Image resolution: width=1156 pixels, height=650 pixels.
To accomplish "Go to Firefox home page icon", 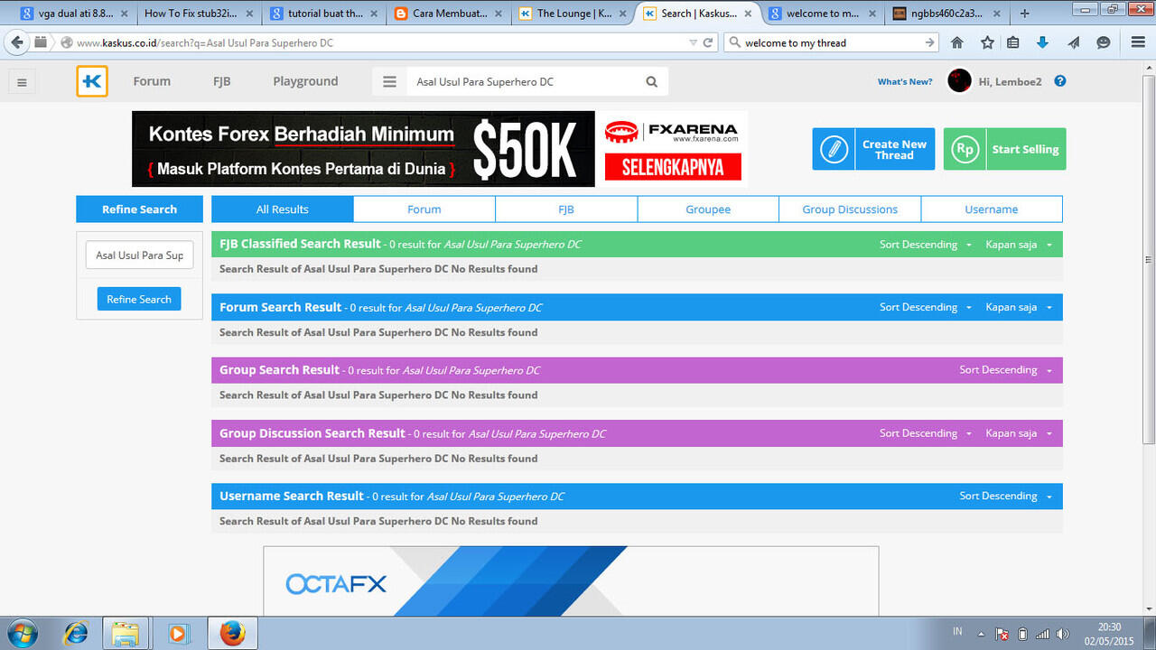I will click(957, 42).
